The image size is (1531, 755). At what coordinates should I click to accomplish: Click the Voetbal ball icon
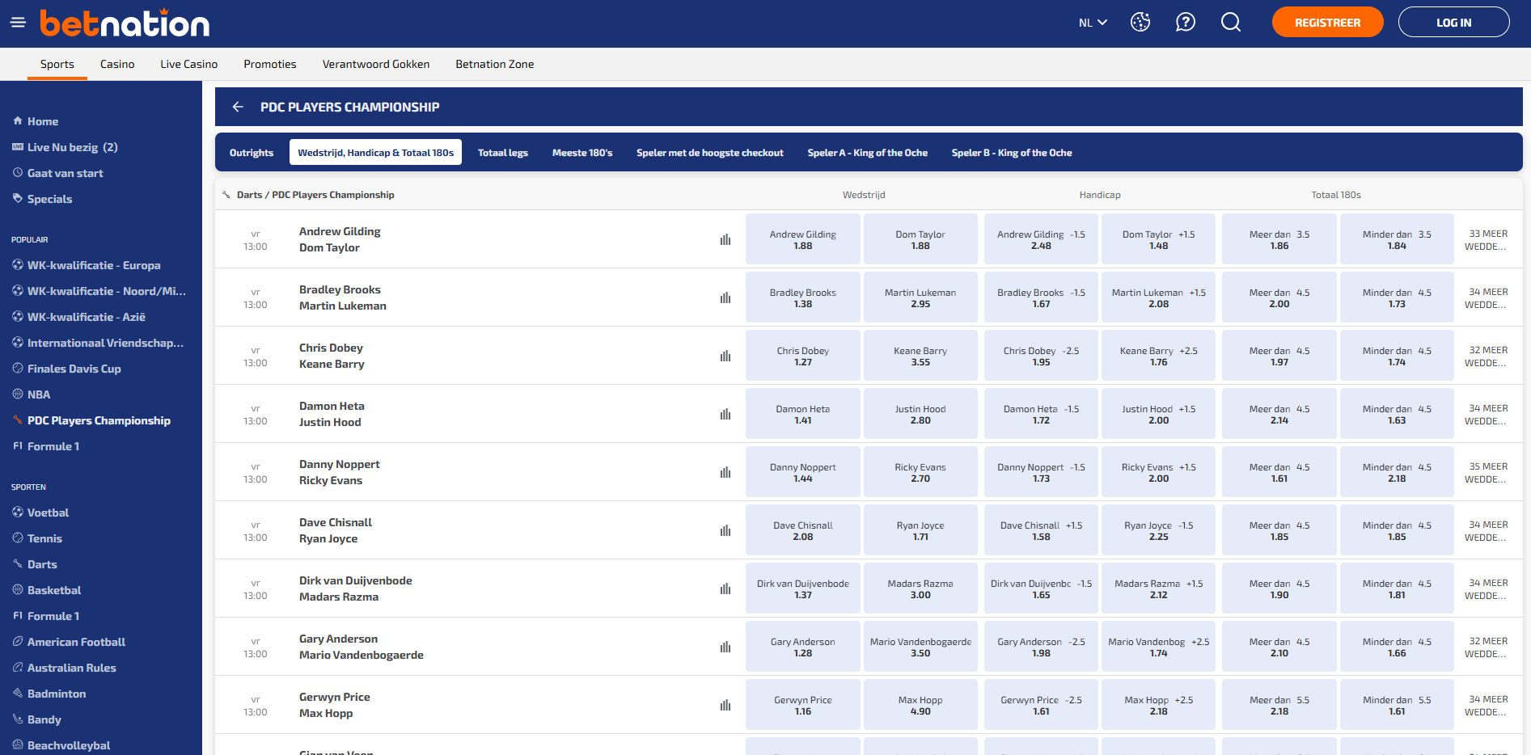(x=18, y=512)
